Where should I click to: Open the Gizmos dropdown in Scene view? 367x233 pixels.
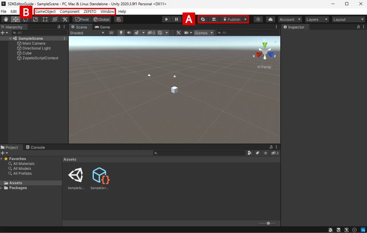pyautogui.click(x=204, y=33)
